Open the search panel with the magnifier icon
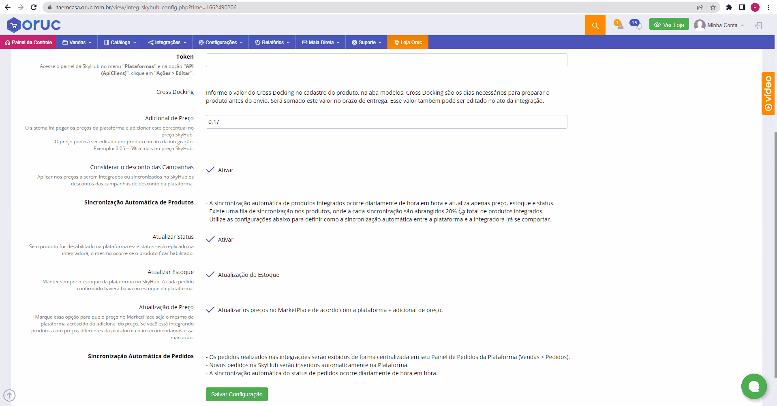The width and height of the screenshot is (777, 406). pos(595,25)
